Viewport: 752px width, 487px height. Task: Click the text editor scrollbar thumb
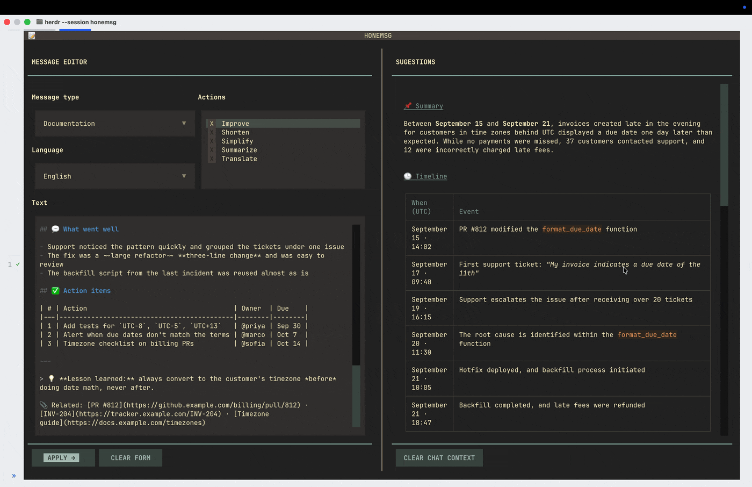(356, 396)
